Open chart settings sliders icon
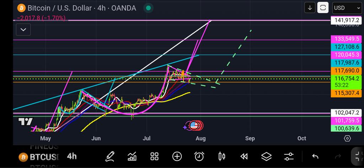This screenshot has height=168, width=364. tap(289, 157)
